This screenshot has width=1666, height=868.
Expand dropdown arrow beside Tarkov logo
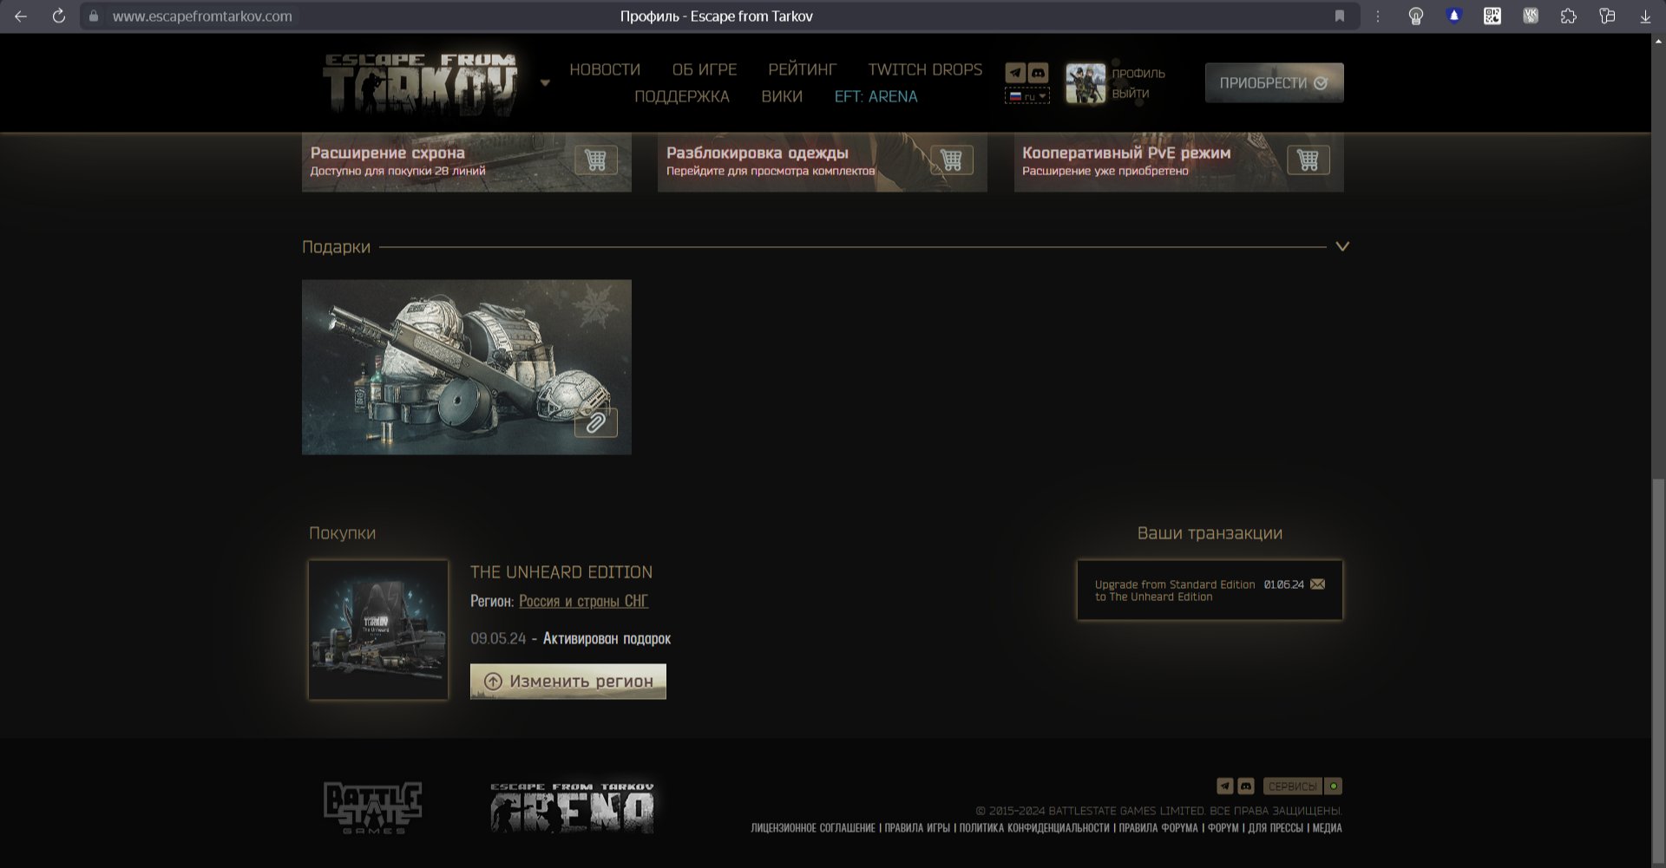click(545, 83)
